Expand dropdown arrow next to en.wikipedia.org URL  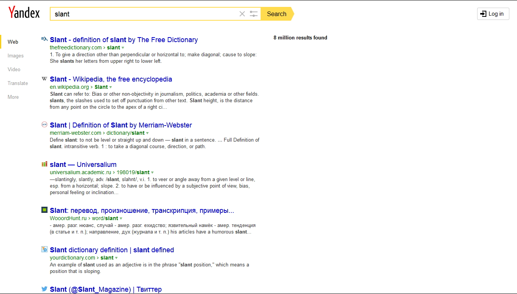tap(111, 87)
